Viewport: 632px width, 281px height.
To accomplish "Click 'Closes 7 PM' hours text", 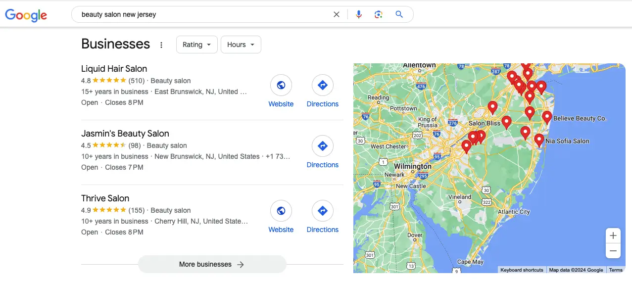I will (x=124, y=167).
